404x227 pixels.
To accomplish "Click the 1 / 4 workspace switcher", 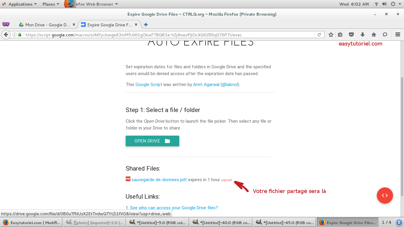I will pos(387,222).
